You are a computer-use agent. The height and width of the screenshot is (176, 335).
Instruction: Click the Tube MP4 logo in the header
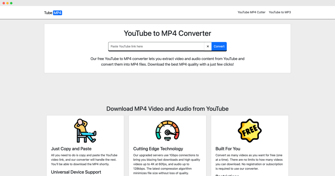(53, 13)
